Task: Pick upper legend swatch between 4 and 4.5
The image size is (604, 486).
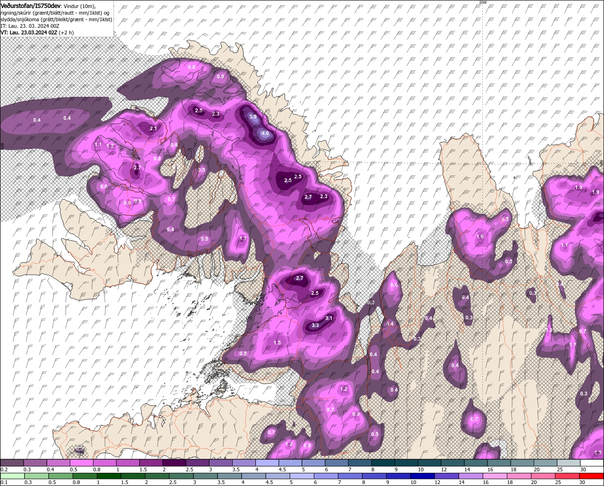Action: pos(268,463)
